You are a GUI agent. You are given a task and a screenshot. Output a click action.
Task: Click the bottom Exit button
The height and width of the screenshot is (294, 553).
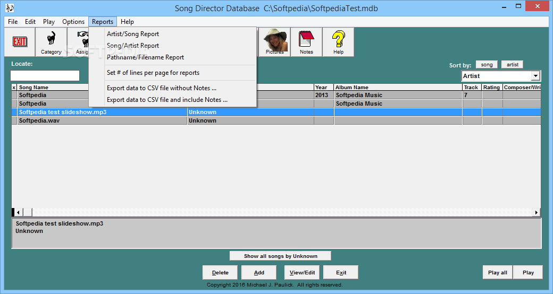[341, 273]
